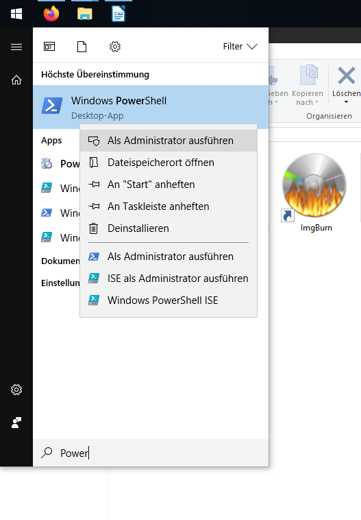361x520 pixels.
Task: Go to the Home view in search sidebar
Action: pos(16,80)
